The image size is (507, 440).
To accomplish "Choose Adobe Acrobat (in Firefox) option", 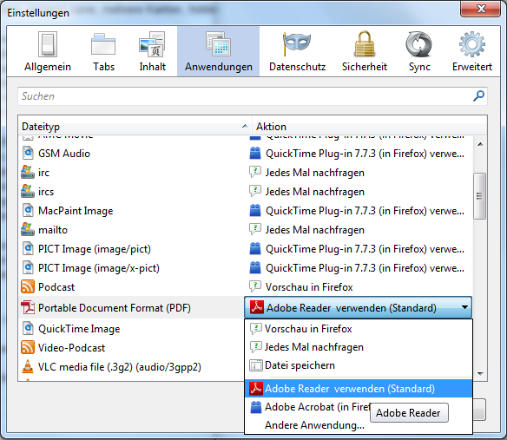I will [359, 407].
